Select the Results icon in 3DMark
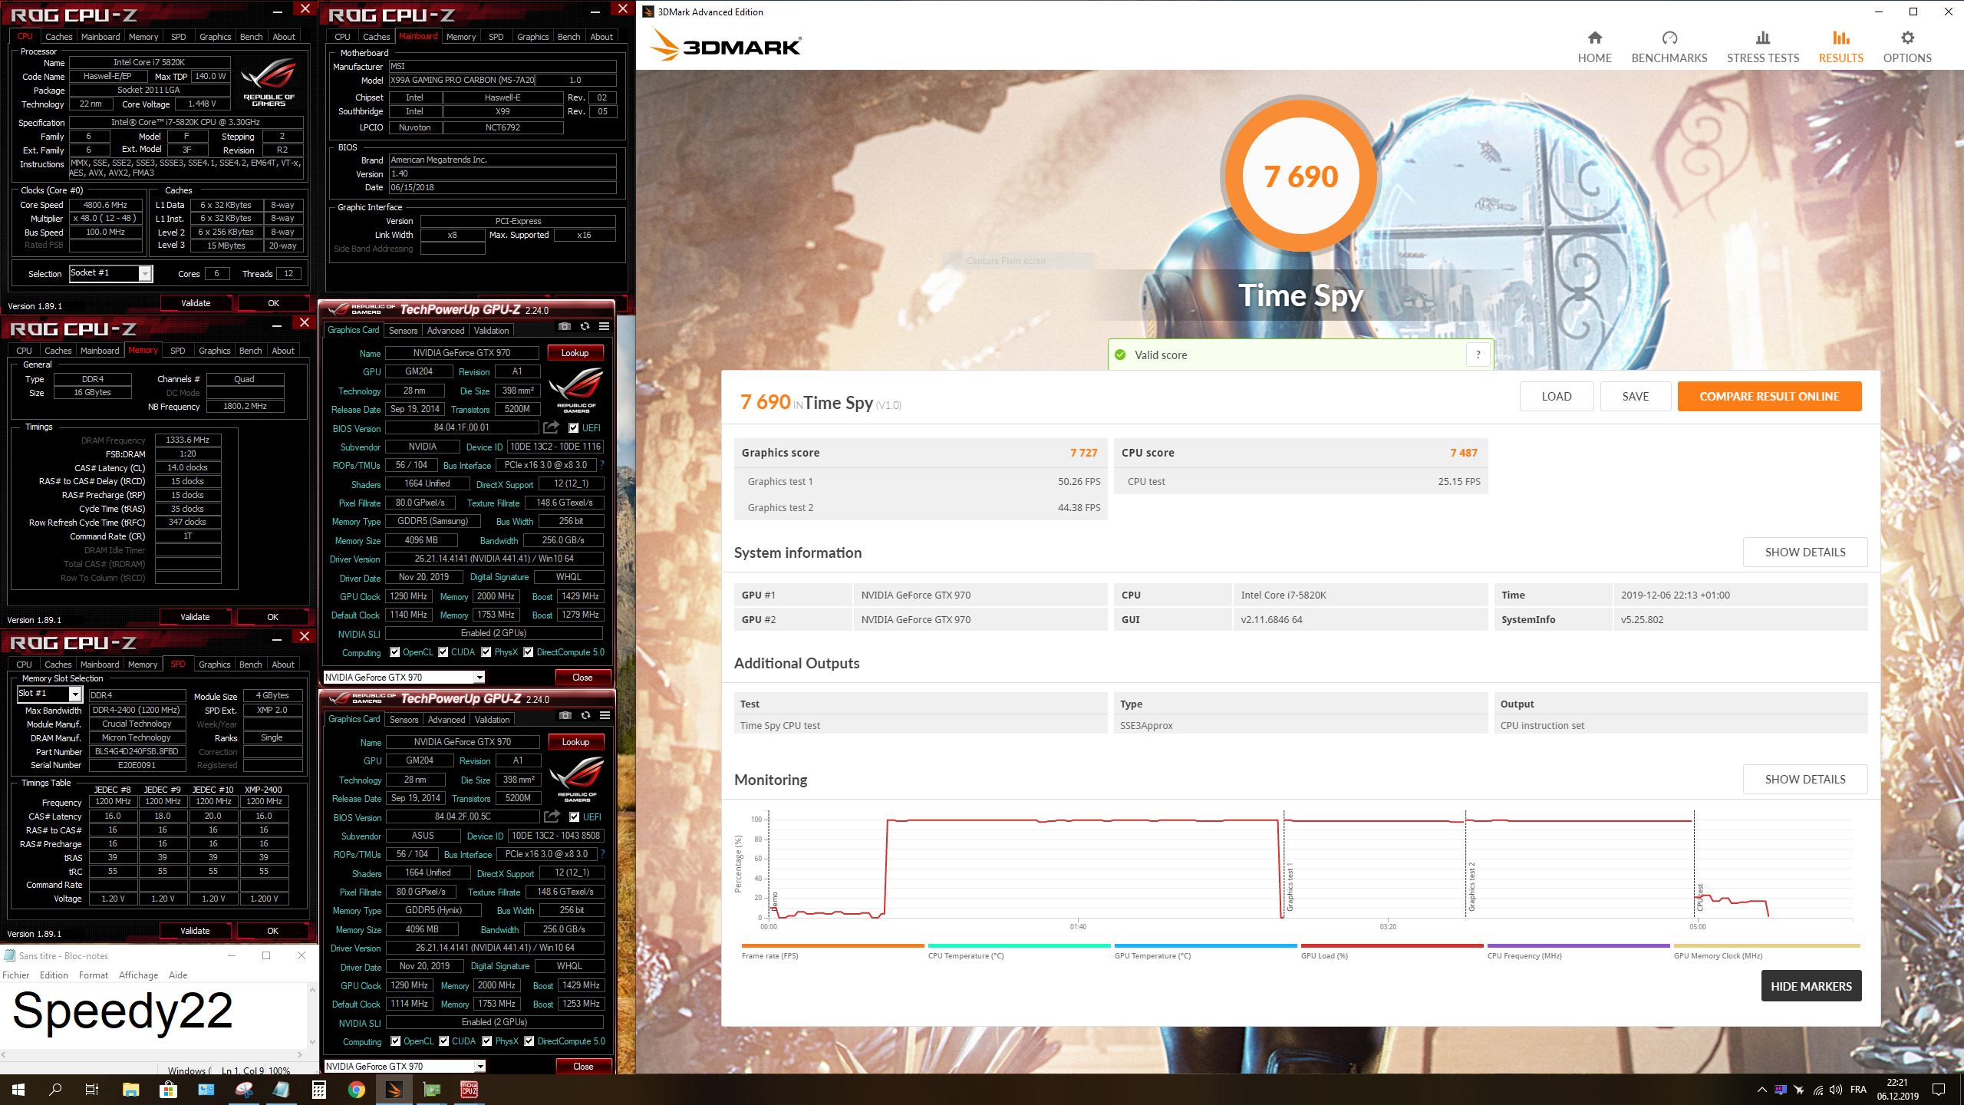1964x1105 pixels. [1840, 38]
